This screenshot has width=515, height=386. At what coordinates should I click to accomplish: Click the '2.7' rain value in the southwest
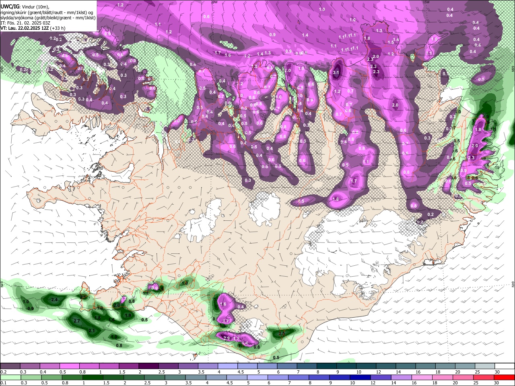[77, 321]
